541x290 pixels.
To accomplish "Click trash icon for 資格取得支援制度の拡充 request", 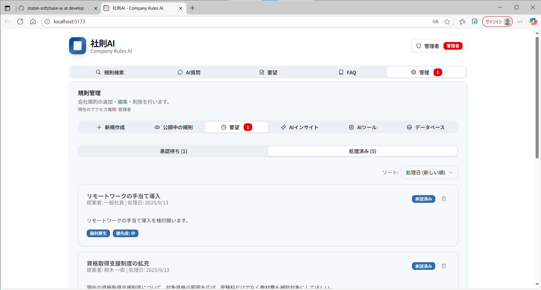I will [x=443, y=266].
